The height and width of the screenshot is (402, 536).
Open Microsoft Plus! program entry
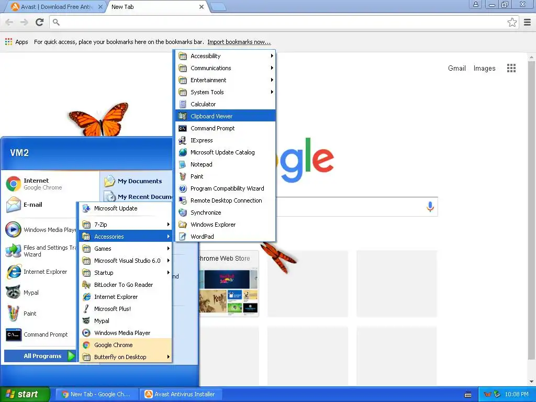pyautogui.click(x=126, y=309)
